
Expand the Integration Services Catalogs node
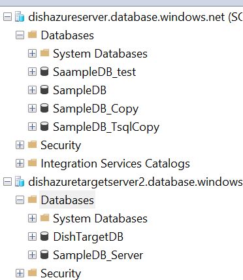(20, 164)
